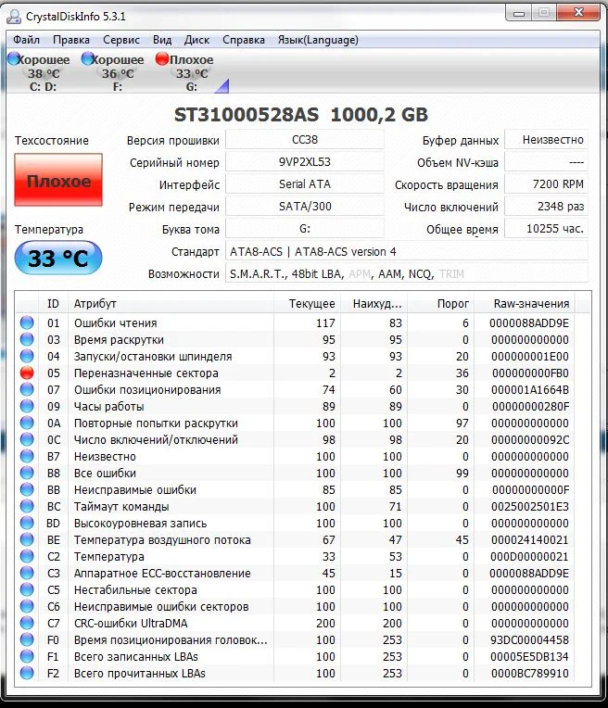Click the standard field ATA8-ACS
The image size is (608, 708).
[407, 251]
